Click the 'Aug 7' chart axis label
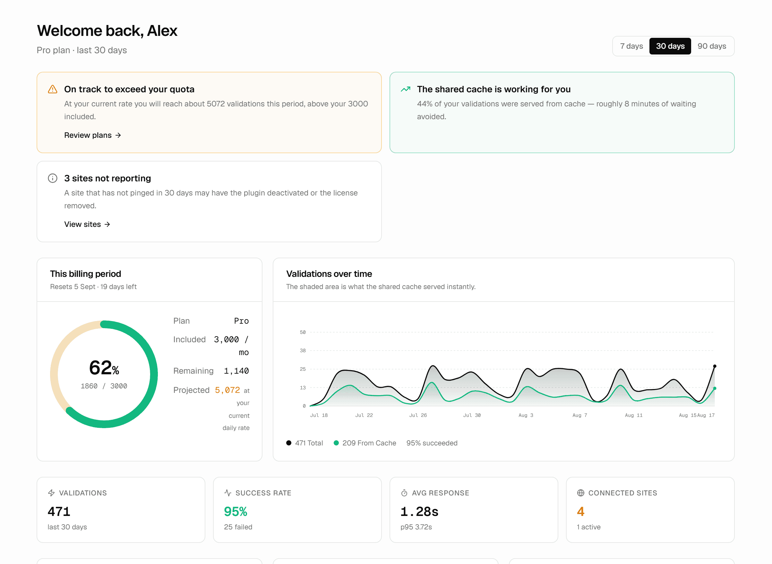The width and height of the screenshot is (772, 564). pos(579,415)
